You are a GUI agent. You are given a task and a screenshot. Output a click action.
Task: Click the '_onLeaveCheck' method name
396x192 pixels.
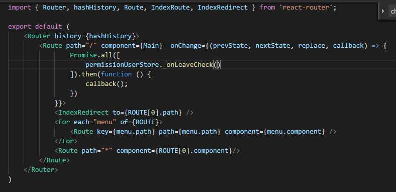(x=188, y=65)
